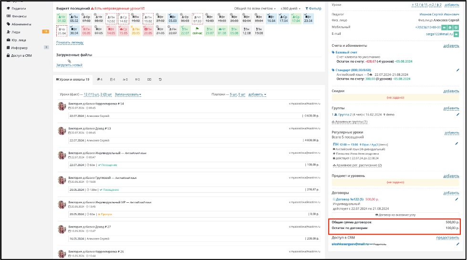
Task: Click добавить in the Предмет и уровень section
Action: pos(451,176)
